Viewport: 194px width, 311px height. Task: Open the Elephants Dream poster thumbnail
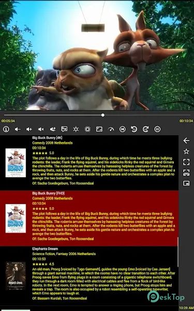pyautogui.click(x=16, y=276)
